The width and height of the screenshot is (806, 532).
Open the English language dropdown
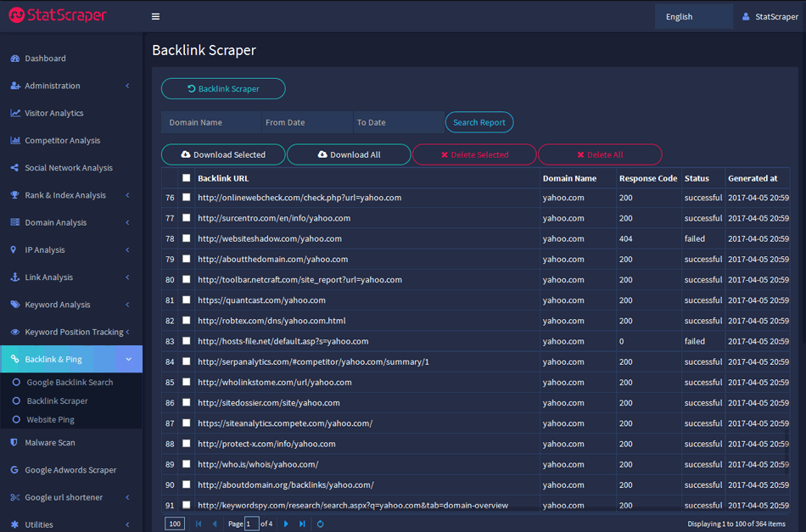pyautogui.click(x=693, y=16)
